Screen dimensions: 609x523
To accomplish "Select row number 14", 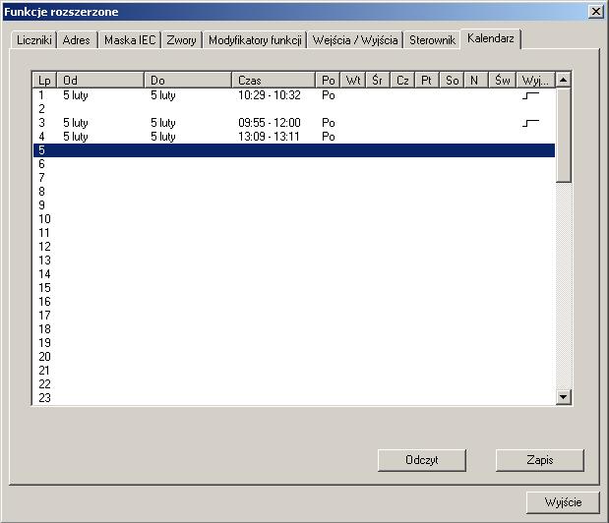I will coord(294,274).
